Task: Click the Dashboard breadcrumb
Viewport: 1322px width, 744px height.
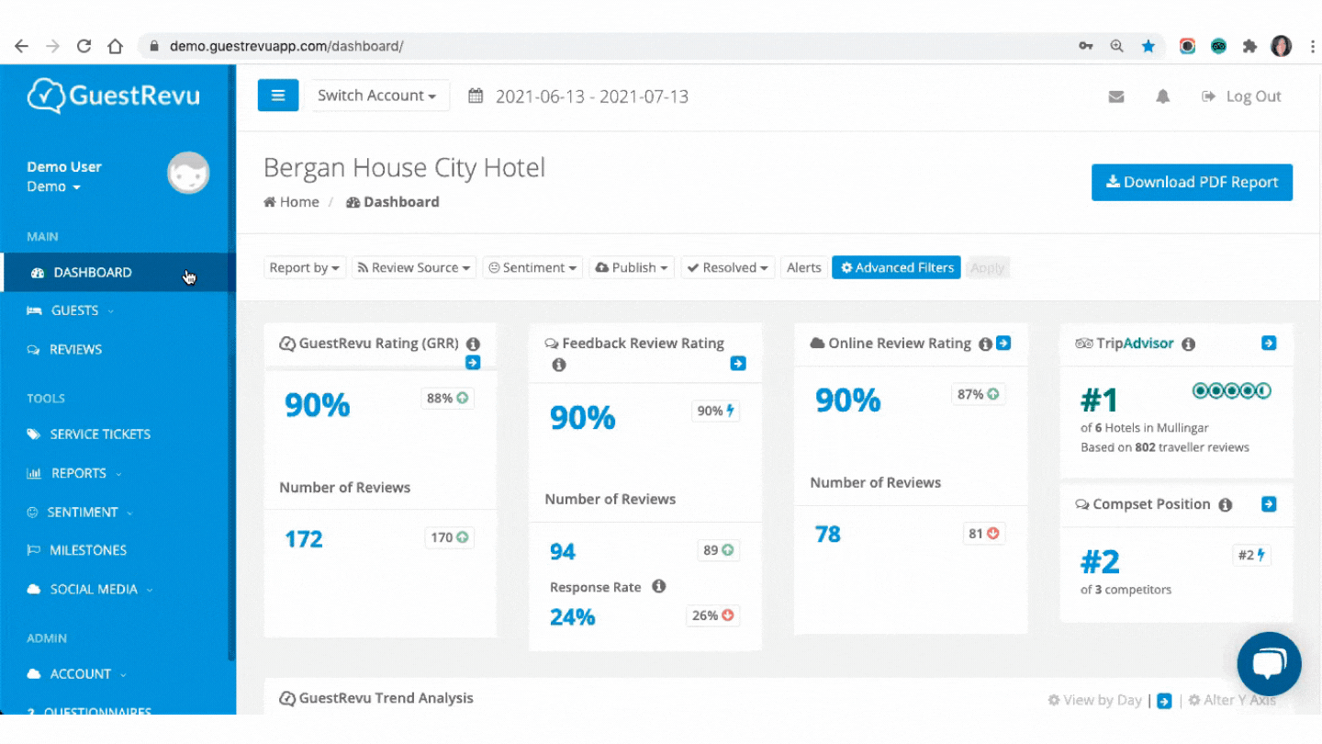Action: [393, 202]
